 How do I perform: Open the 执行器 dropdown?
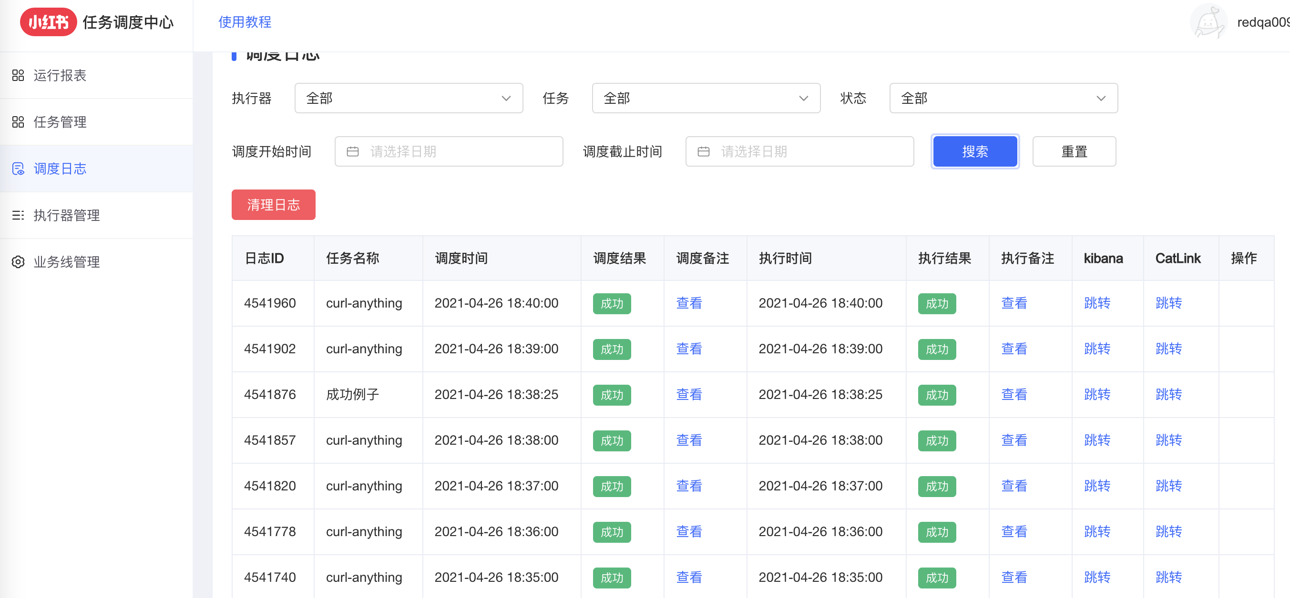[x=408, y=99]
